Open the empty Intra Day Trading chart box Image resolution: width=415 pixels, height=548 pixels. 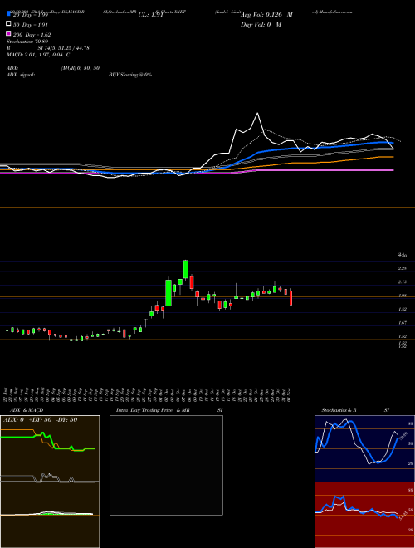(166, 465)
